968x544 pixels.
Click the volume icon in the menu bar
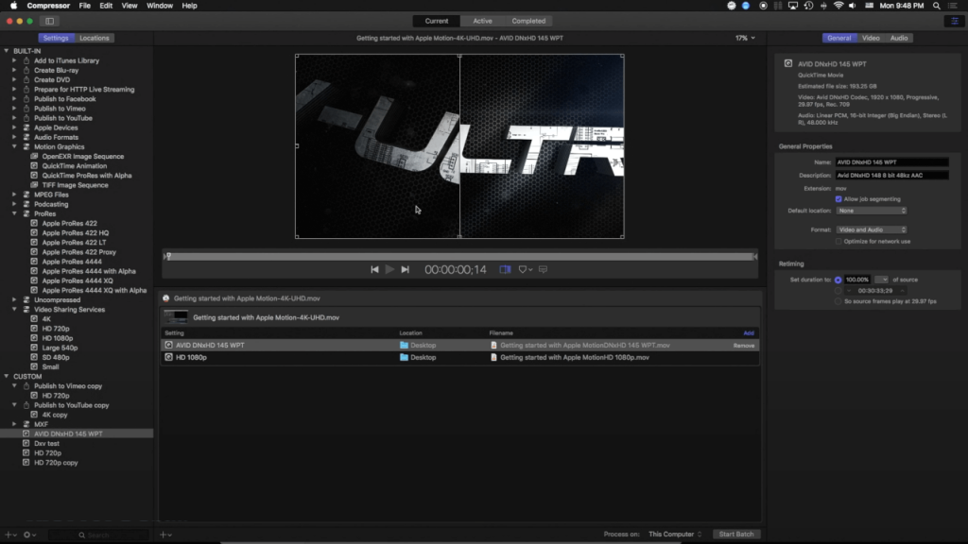[853, 6]
